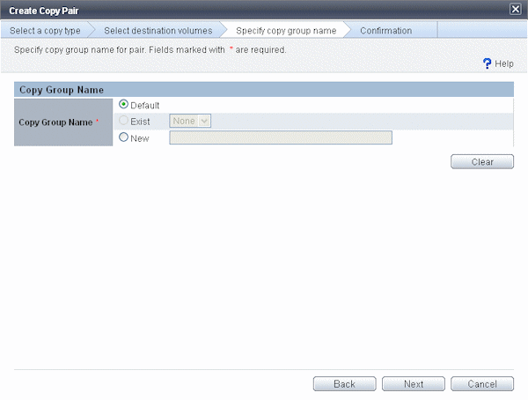The image size is (528, 400).
Task: Choose the New radio button
Action: tap(123, 137)
